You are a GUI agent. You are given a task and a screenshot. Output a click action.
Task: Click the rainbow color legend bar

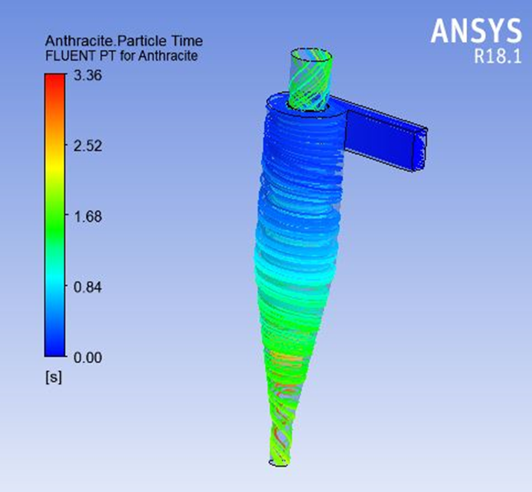pyautogui.click(x=54, y=215)
